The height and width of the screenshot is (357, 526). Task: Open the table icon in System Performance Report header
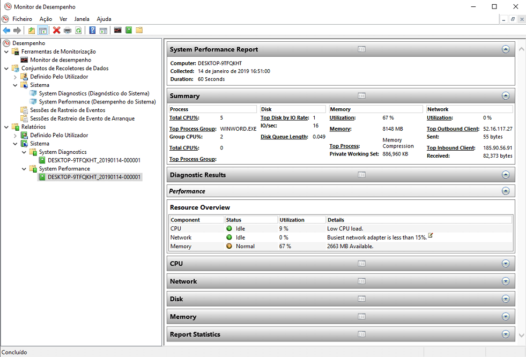coord(361,49)
